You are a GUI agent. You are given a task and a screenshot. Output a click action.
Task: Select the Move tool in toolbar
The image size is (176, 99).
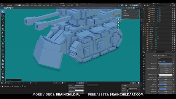click(3, 19)
